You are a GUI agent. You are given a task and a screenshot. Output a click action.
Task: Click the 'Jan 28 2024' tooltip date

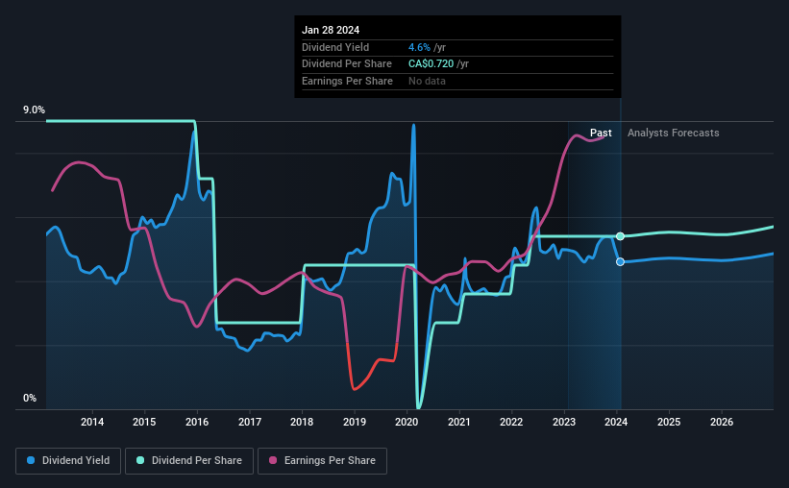click(331, 30)
